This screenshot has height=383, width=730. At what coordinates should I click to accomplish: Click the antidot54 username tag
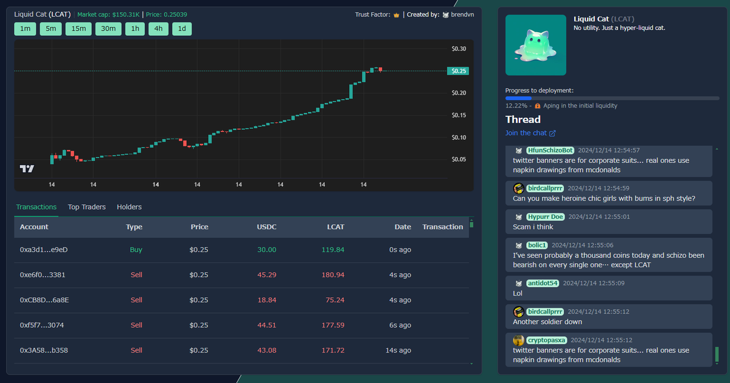click(x=543, y=283)
